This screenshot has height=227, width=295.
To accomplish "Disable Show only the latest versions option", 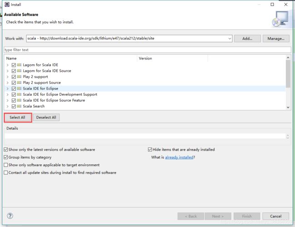I will tap(6, 150).
